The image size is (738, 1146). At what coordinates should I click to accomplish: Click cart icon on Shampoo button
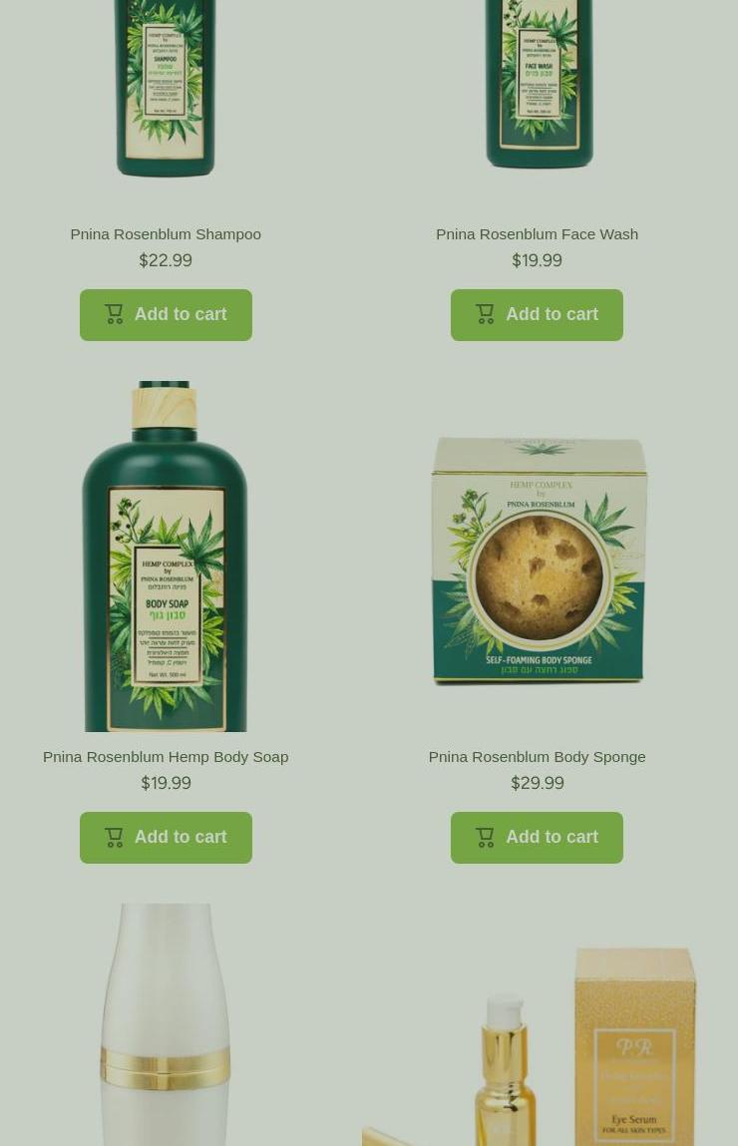114,314
